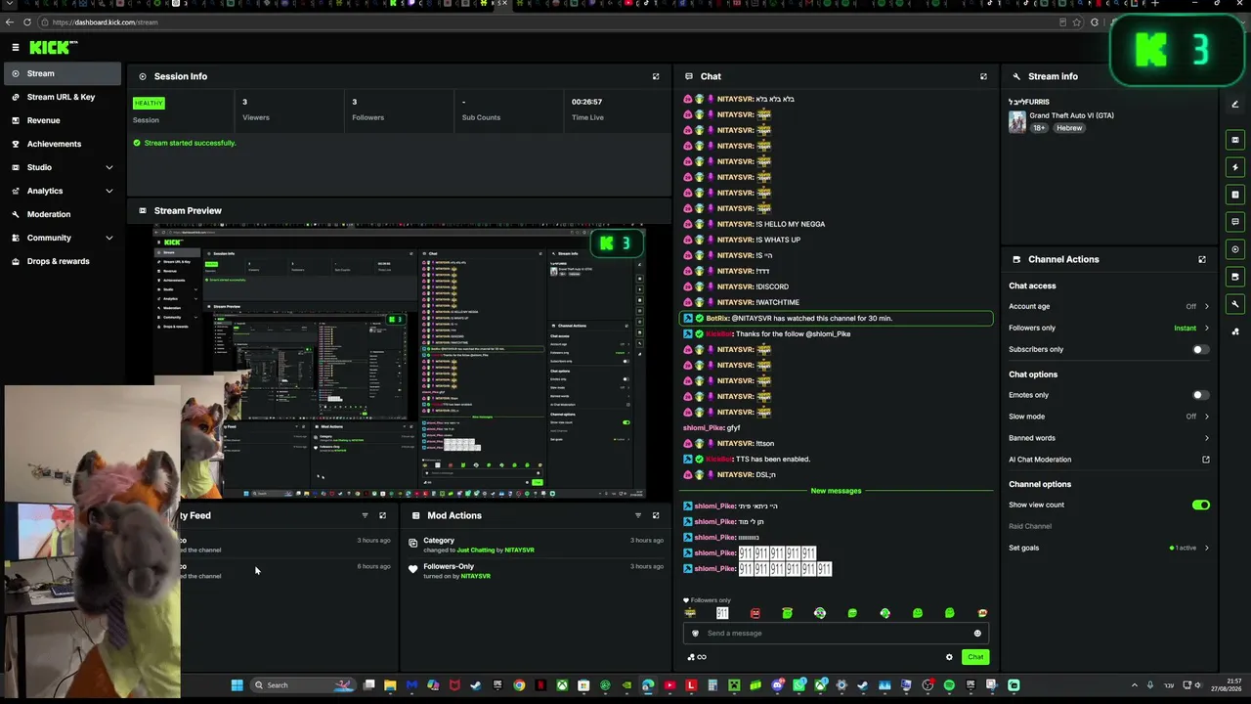The height and width of the screenshot is (704, 1251).
Task: Click the Raid Channel option
Action: (x=1030, y=526)
